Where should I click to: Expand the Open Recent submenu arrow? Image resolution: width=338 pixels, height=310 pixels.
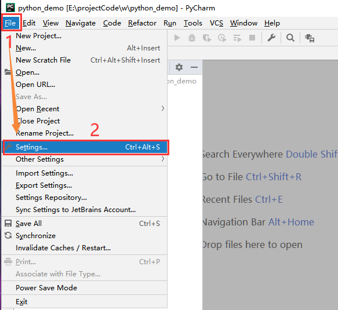pos(163,108)
